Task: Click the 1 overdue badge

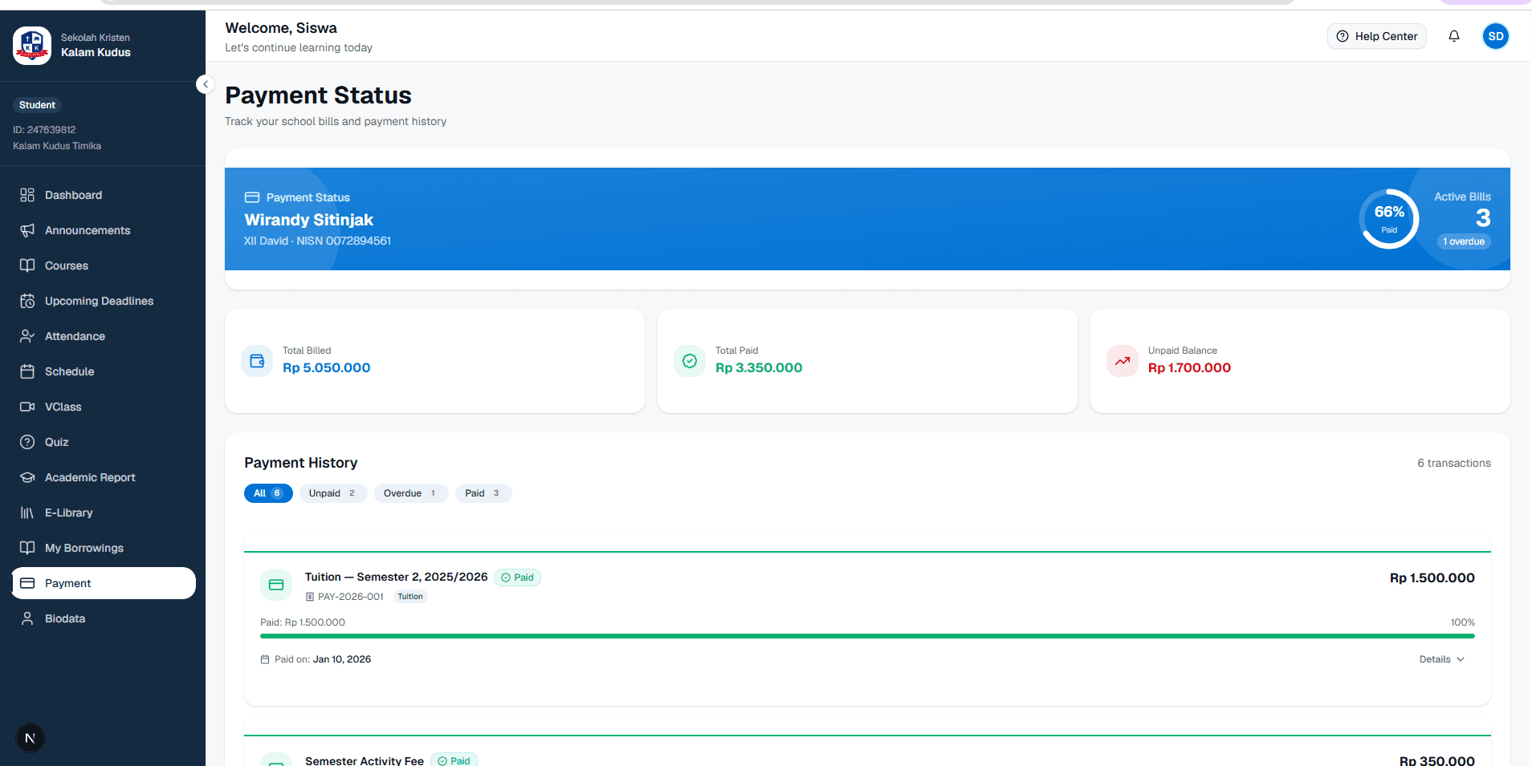Action: [1464, 241]
